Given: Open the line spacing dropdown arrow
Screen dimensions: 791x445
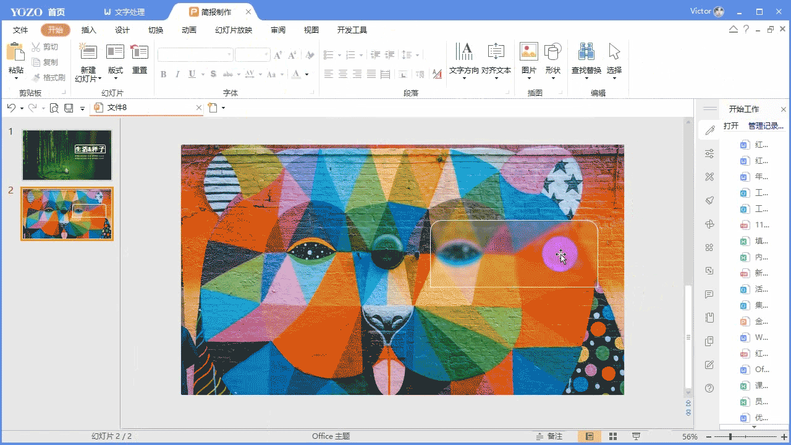Looking at the screenshot, I should click(x=417, y=56).
